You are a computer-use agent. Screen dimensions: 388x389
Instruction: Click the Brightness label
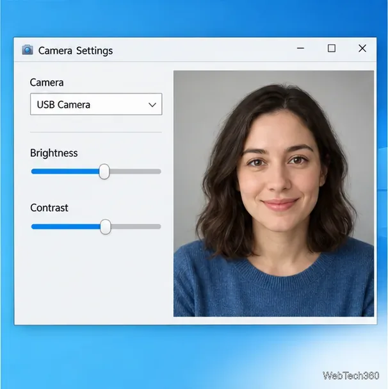point(54,153)
